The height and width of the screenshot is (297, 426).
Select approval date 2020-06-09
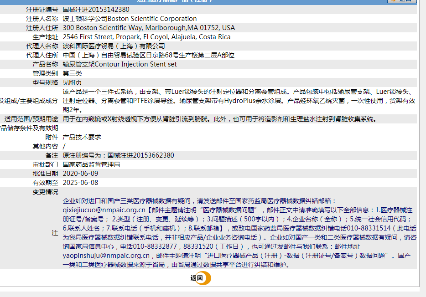[x=80, y=174]
